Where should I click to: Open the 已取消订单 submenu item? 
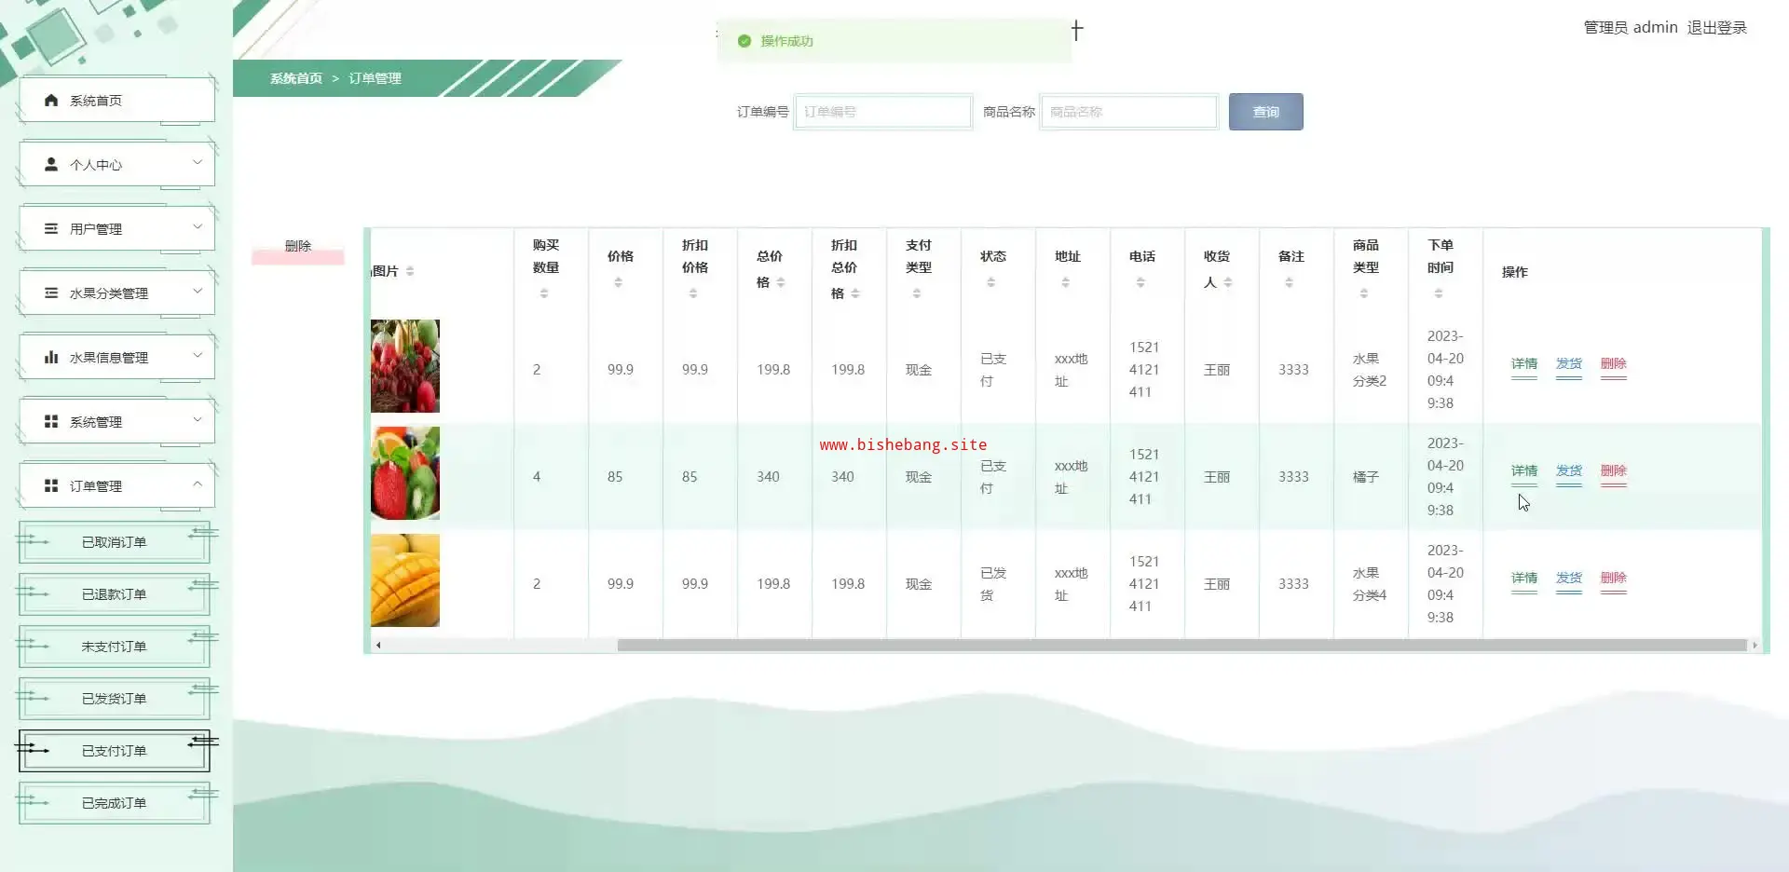[x=114, y=542]
